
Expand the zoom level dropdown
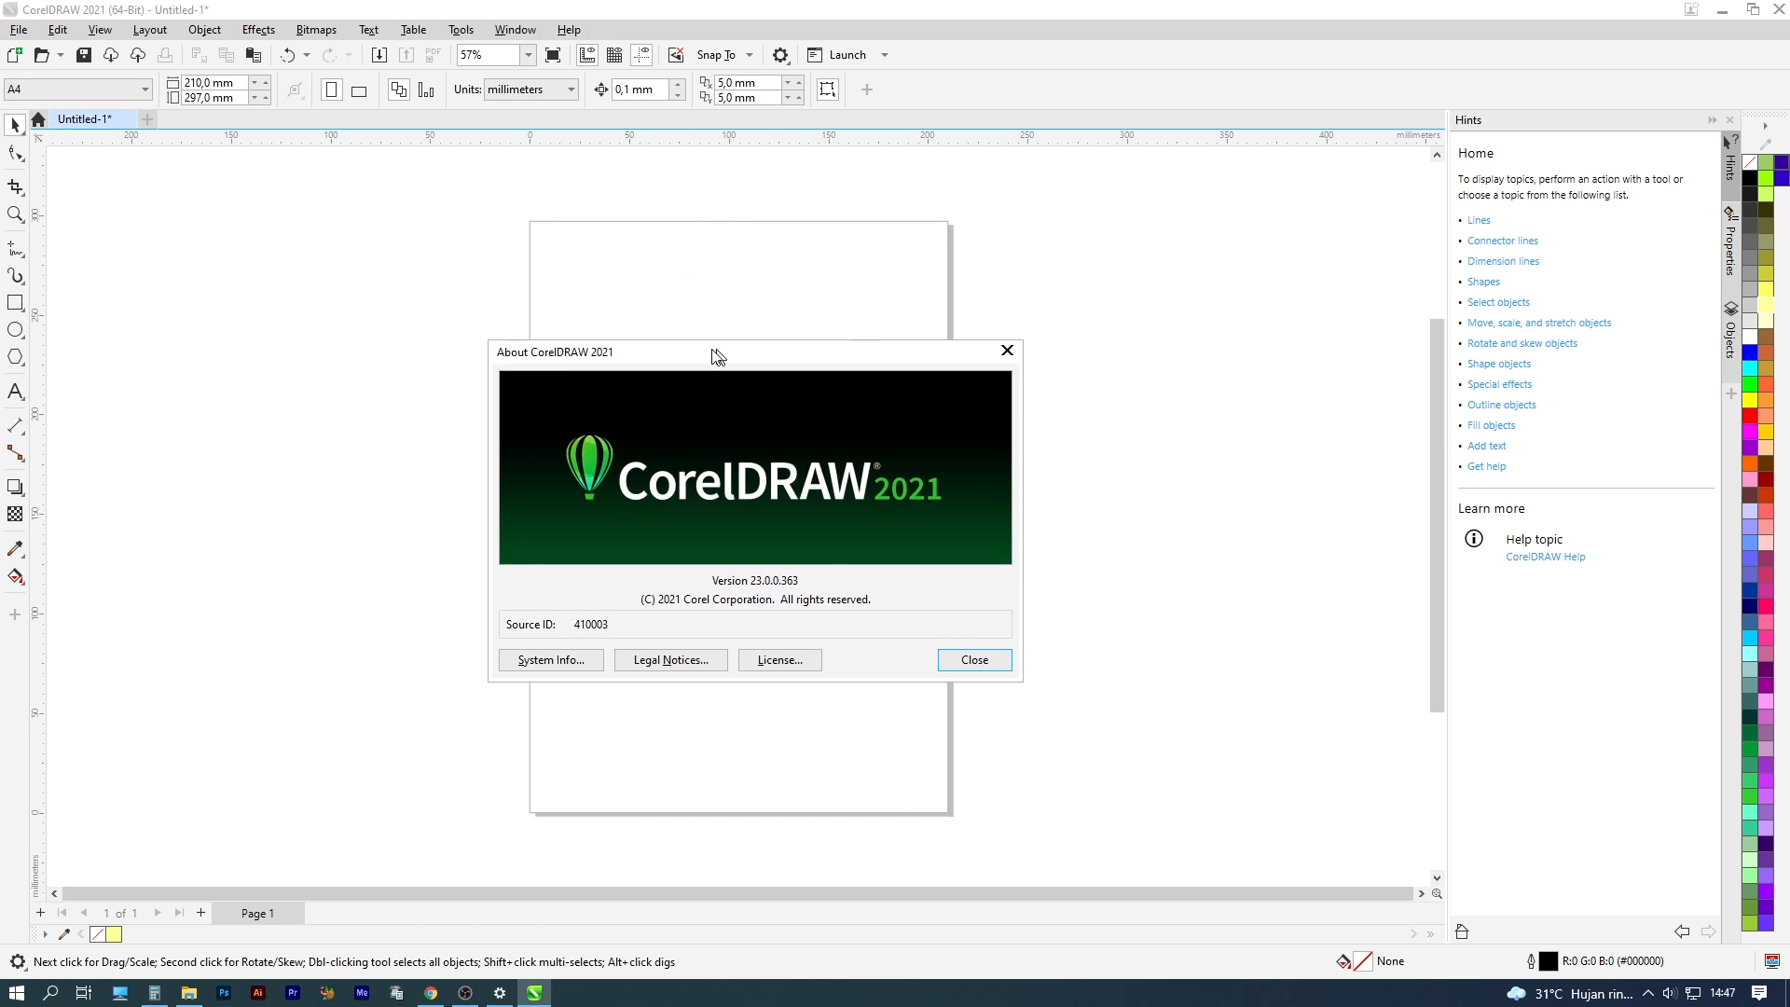point(528,55)
